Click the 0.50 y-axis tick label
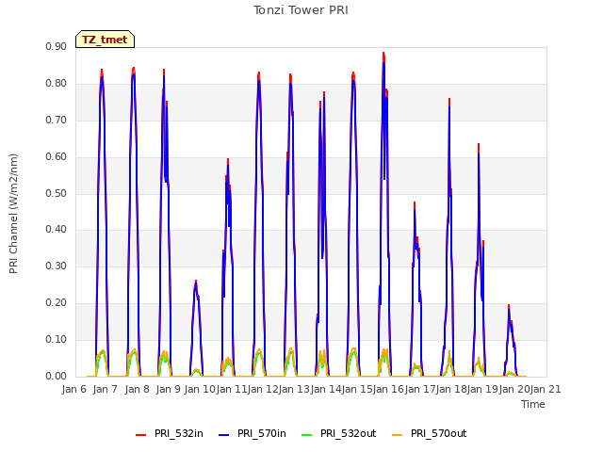The image size is (603, 452). (x=57, y=193)
